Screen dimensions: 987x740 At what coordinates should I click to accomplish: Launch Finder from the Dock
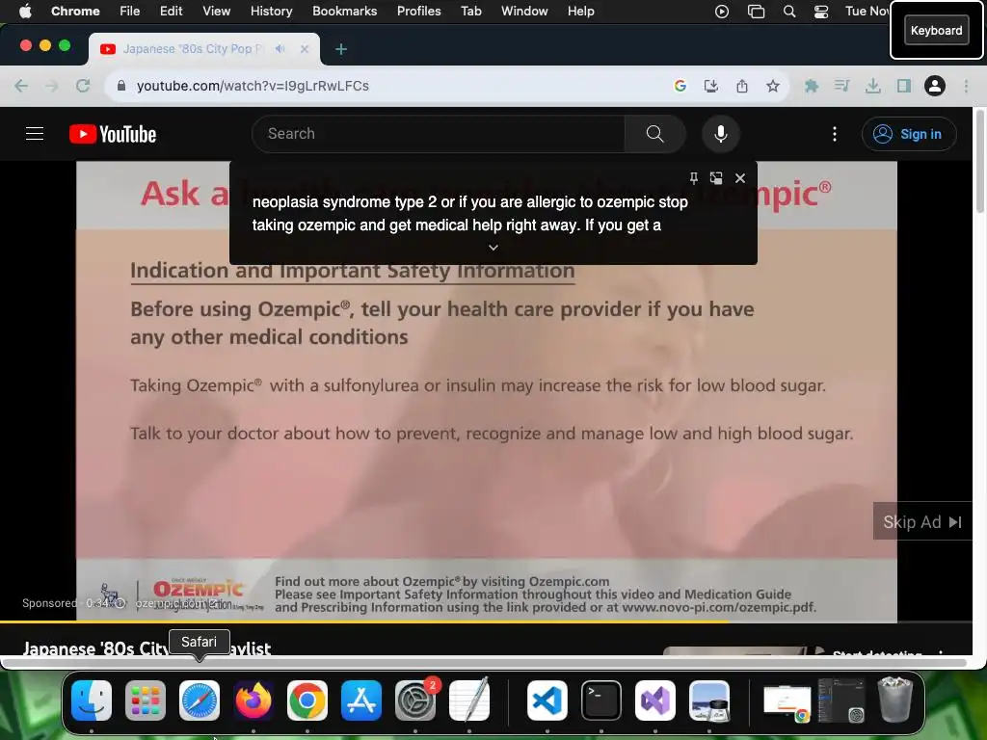click(x=92, y=700)
